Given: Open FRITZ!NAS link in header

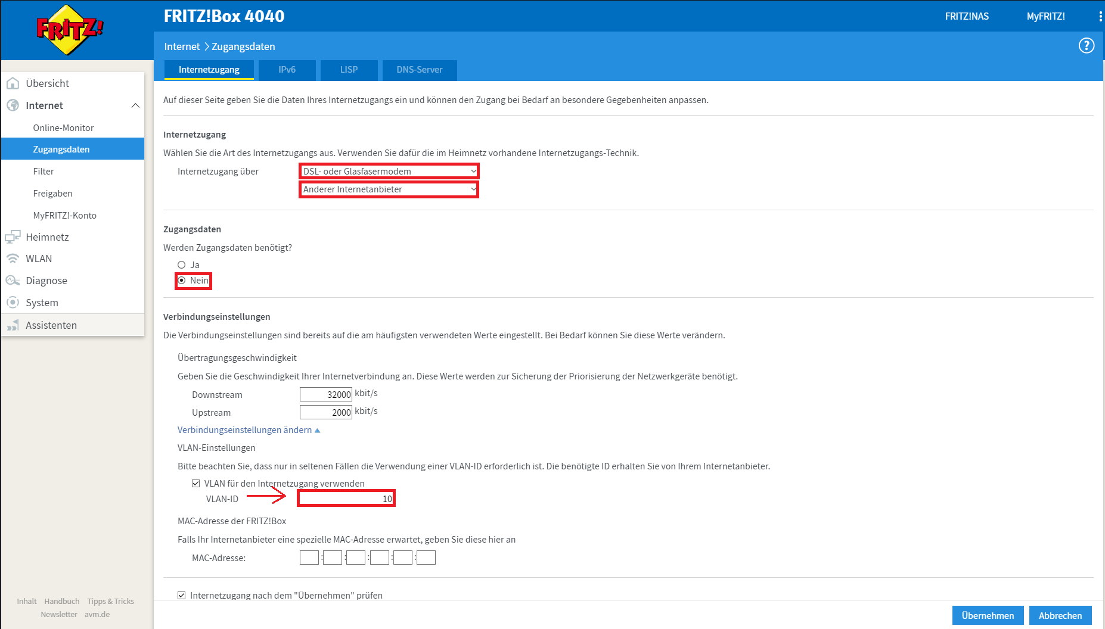Looking at the screenshot, I should [x=967, y=16].
